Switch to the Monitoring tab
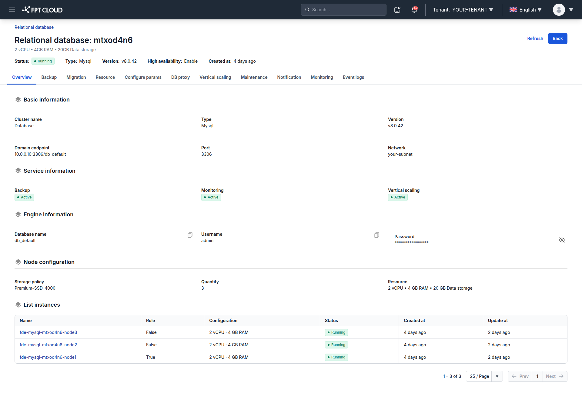582x403 pixels. (322, 77)
